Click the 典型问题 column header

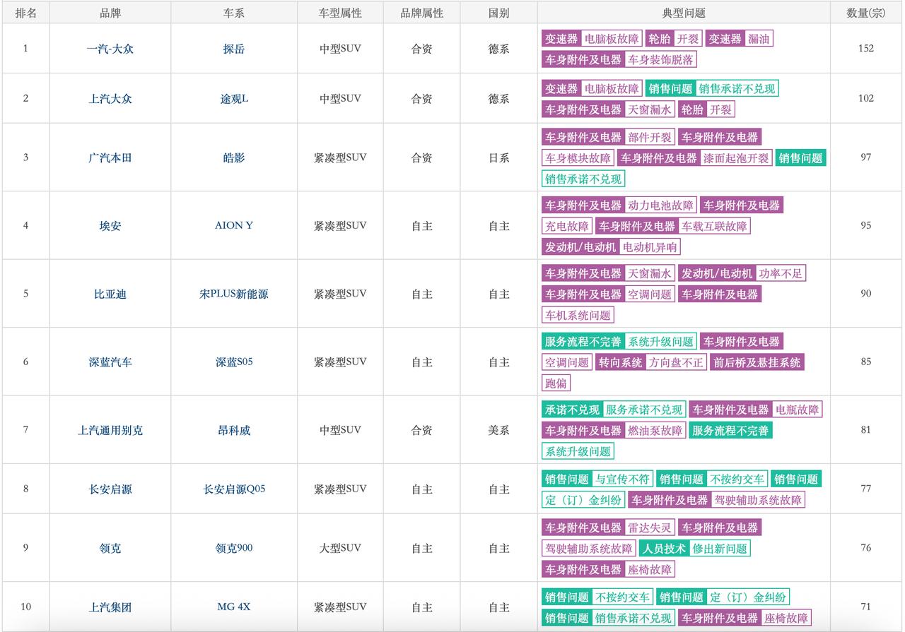[x=684, y=13]
